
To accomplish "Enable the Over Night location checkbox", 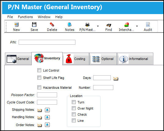I will [x=74, y=108].
